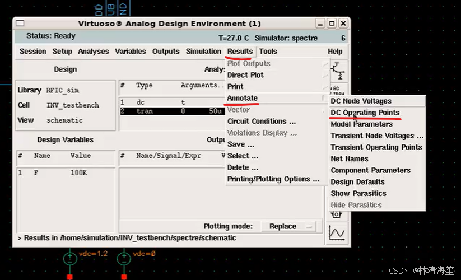Select design variable F row
The image size is (461, 280).
pos(66,172)
